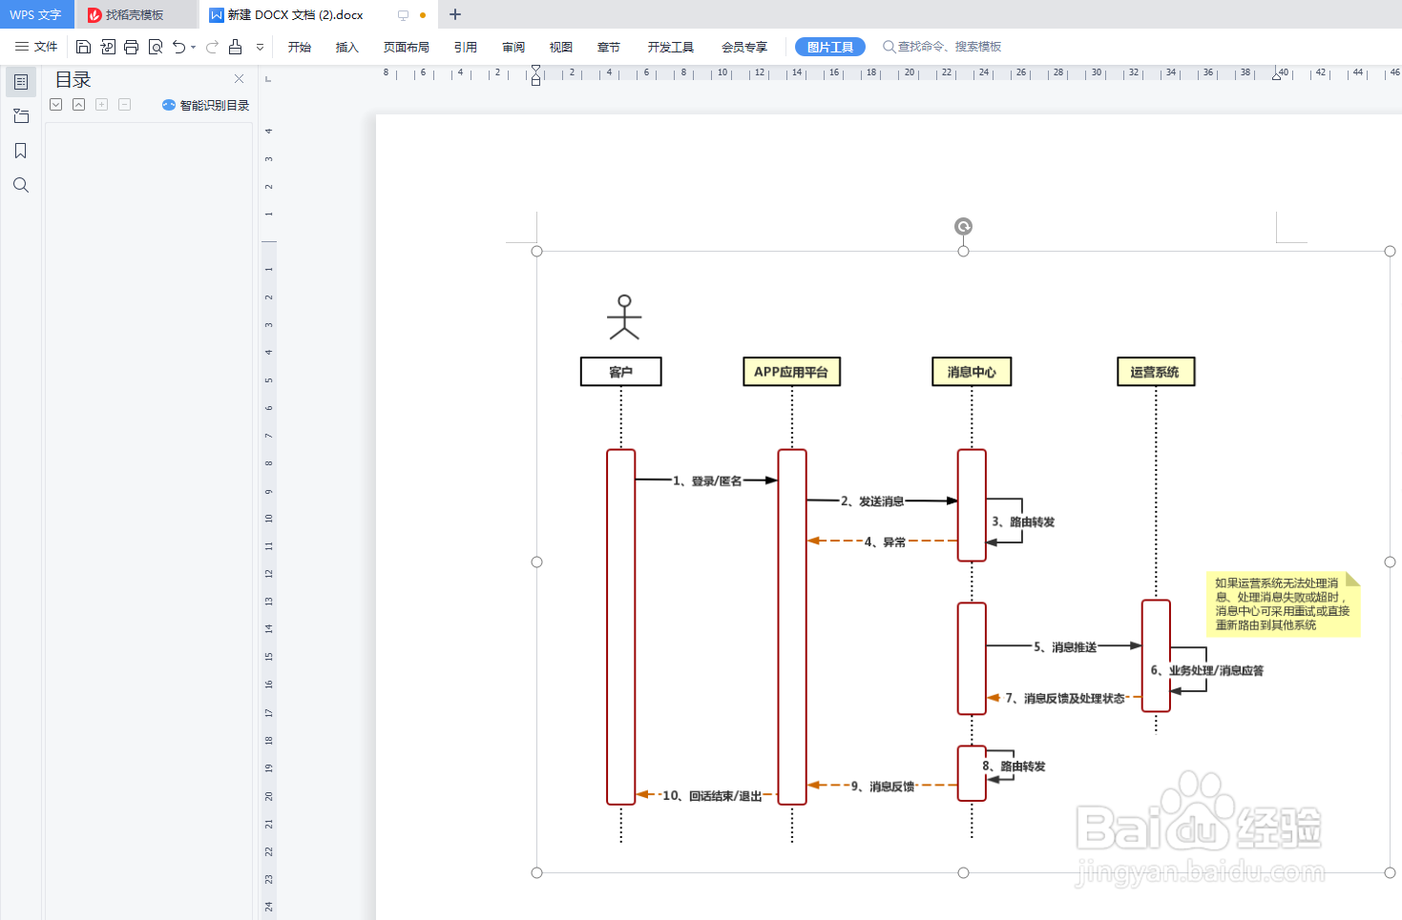The image size is (1402, 920).
Task: Click the yellow note about 运营系统无法处理消息
Action: tap(1284, 604)
